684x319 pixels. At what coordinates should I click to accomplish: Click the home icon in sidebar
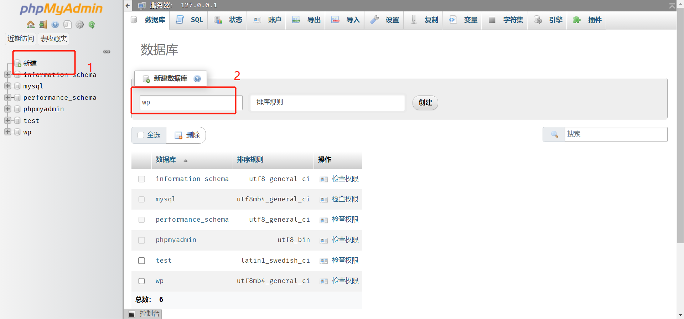coord(31,25)
